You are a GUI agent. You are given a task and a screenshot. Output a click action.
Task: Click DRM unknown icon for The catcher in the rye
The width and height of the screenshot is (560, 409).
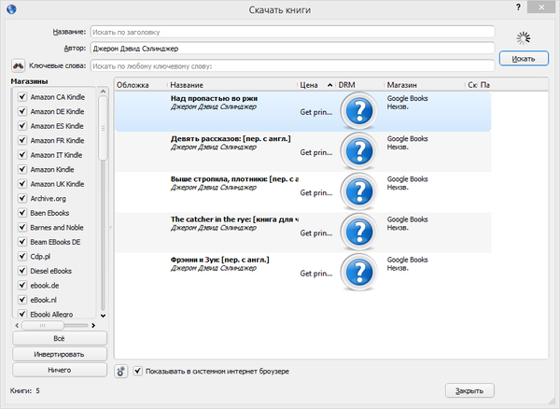[x=359, y=233]
